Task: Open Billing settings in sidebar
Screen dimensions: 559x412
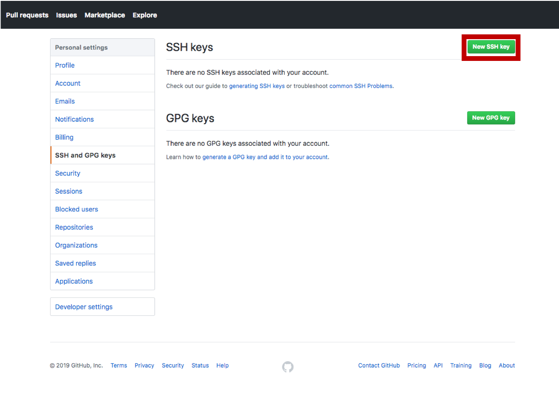Action: (x=102, y=137)
